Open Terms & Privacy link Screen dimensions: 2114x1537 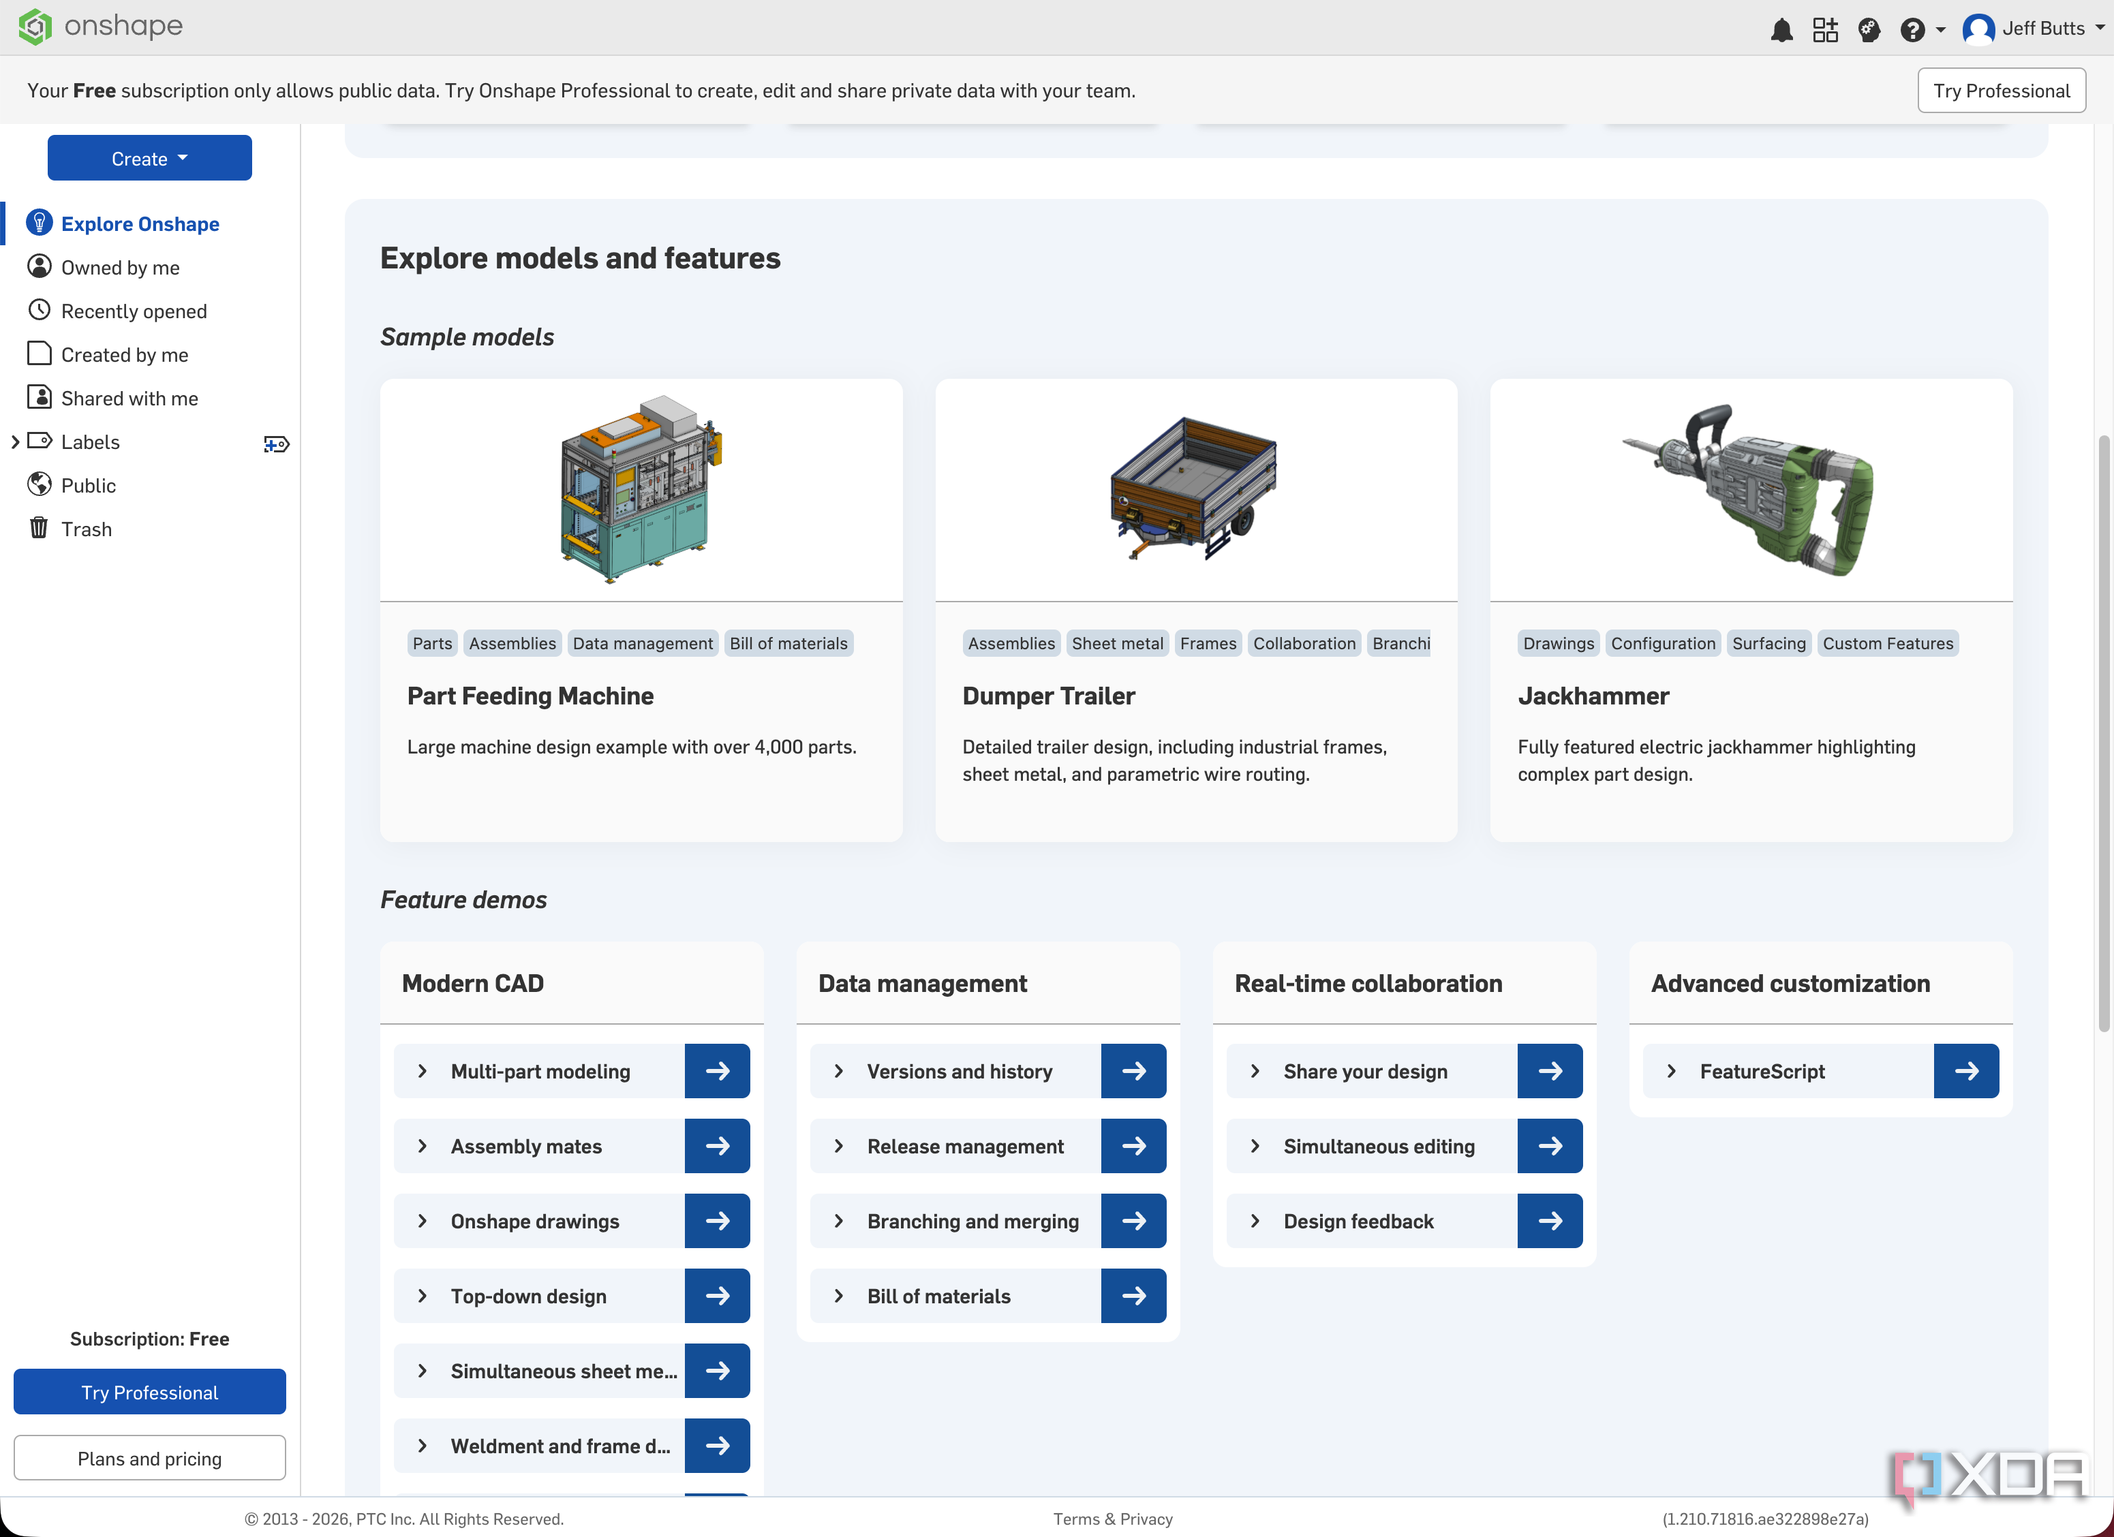1113,1519
